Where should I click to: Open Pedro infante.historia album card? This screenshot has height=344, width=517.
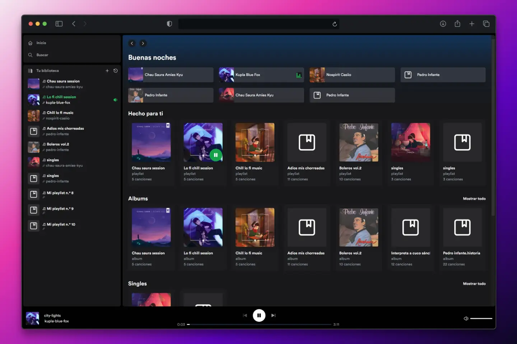click(462, 238)
